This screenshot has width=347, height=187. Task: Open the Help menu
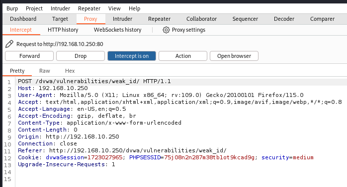[x=135, y=8]
